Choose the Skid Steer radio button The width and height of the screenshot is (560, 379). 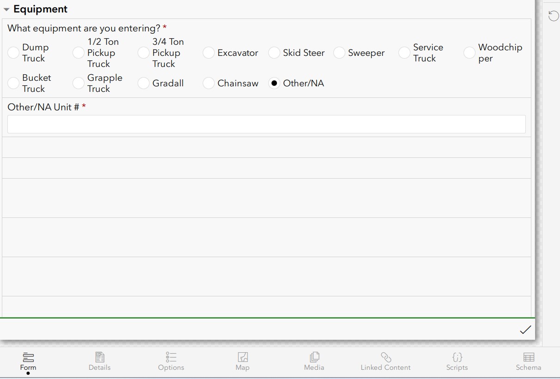tap(274, 53)
